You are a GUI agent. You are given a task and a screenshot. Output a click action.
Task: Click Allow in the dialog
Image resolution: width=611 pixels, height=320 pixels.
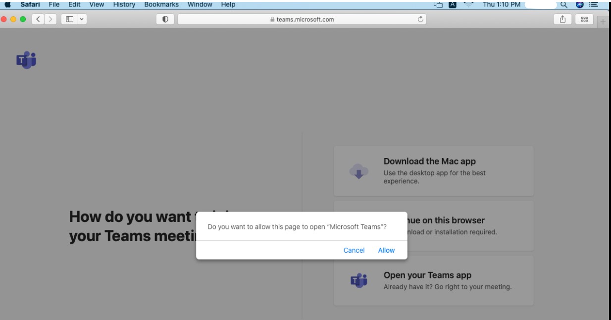click(x=386, y=250)
